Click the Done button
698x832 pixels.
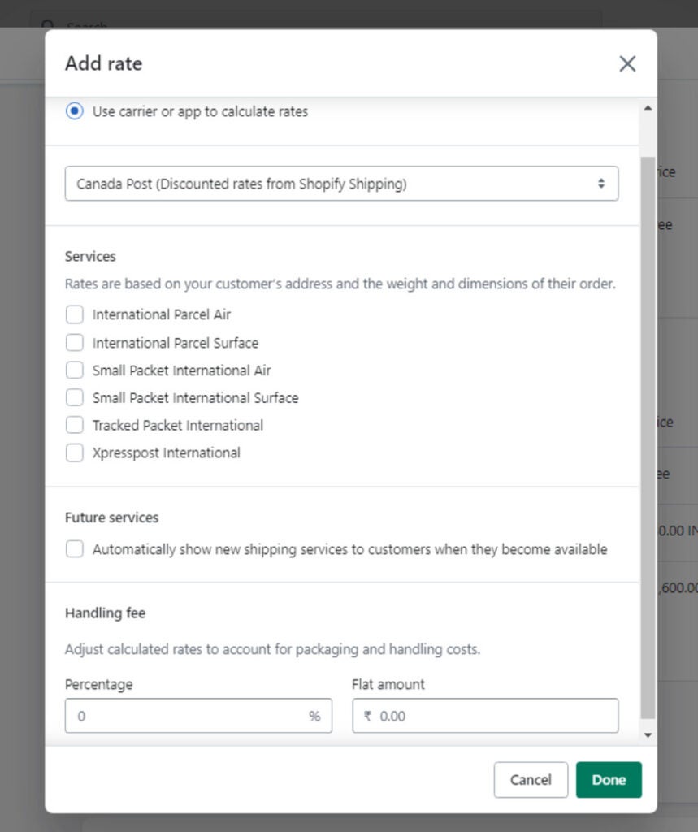point(608,779)
